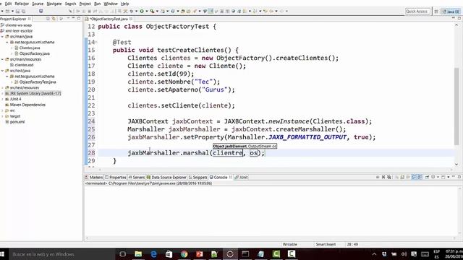Open Task View in taskbar
Screen dimensions: 463x260
pyautogui.click(x=123, y=254)
